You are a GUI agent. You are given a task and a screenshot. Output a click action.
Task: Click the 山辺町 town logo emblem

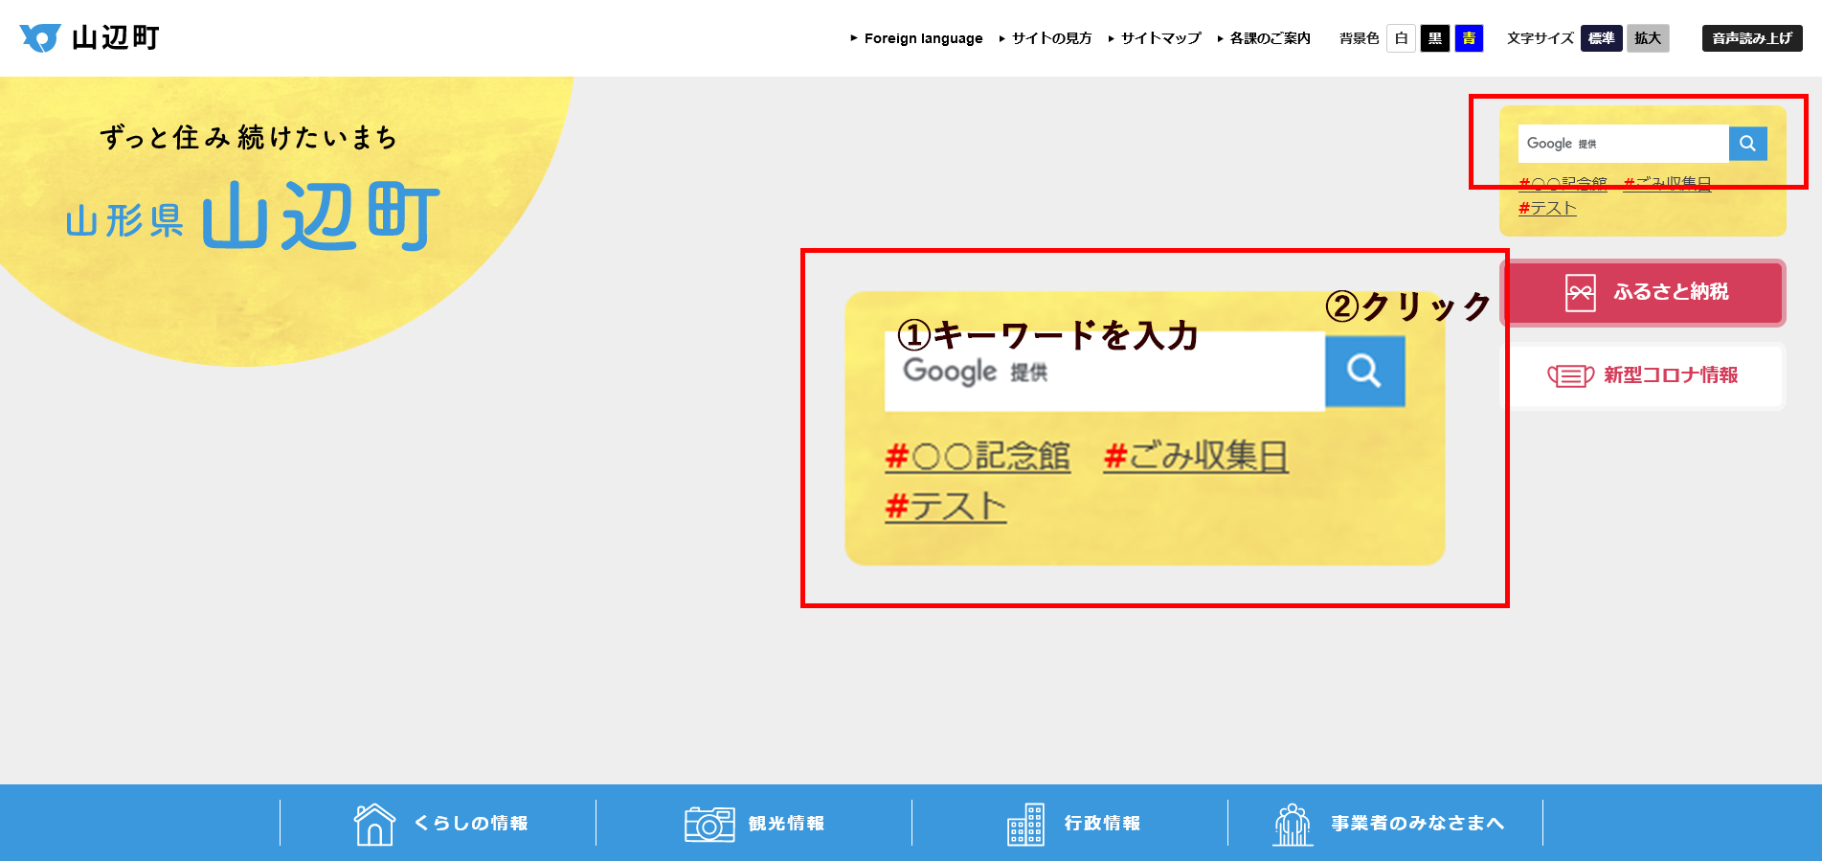pyautogui.click(x=40, y=37)
